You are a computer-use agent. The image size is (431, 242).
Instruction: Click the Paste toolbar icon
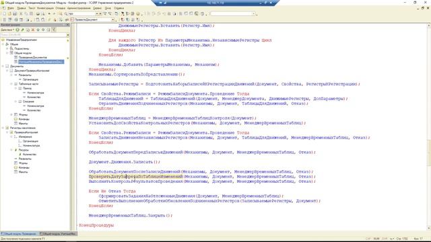point(32,13)
